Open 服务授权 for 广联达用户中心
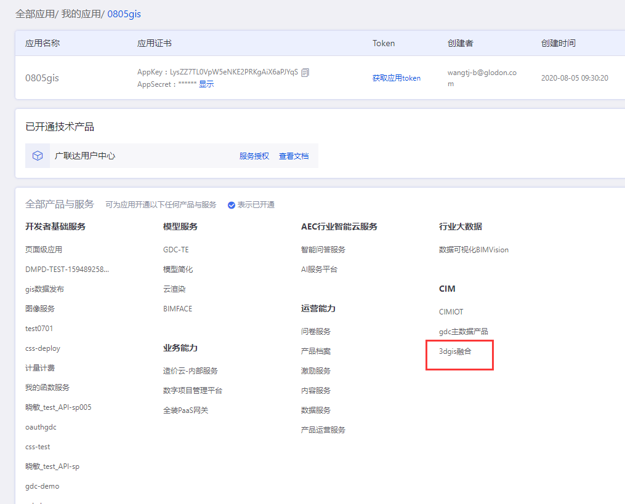This screenshot has width=625, height=504. click(x=254, y=156)
